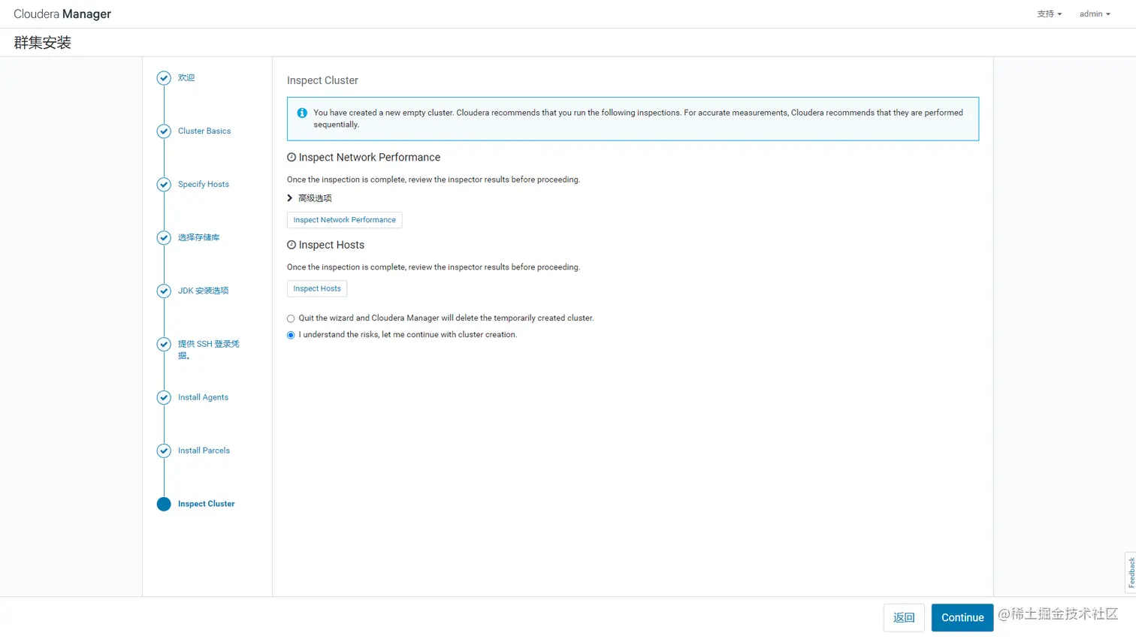The height and width of the screenshot is (639, 1136).
Task: Click the Continue button
Action: [x=962, y=618]
